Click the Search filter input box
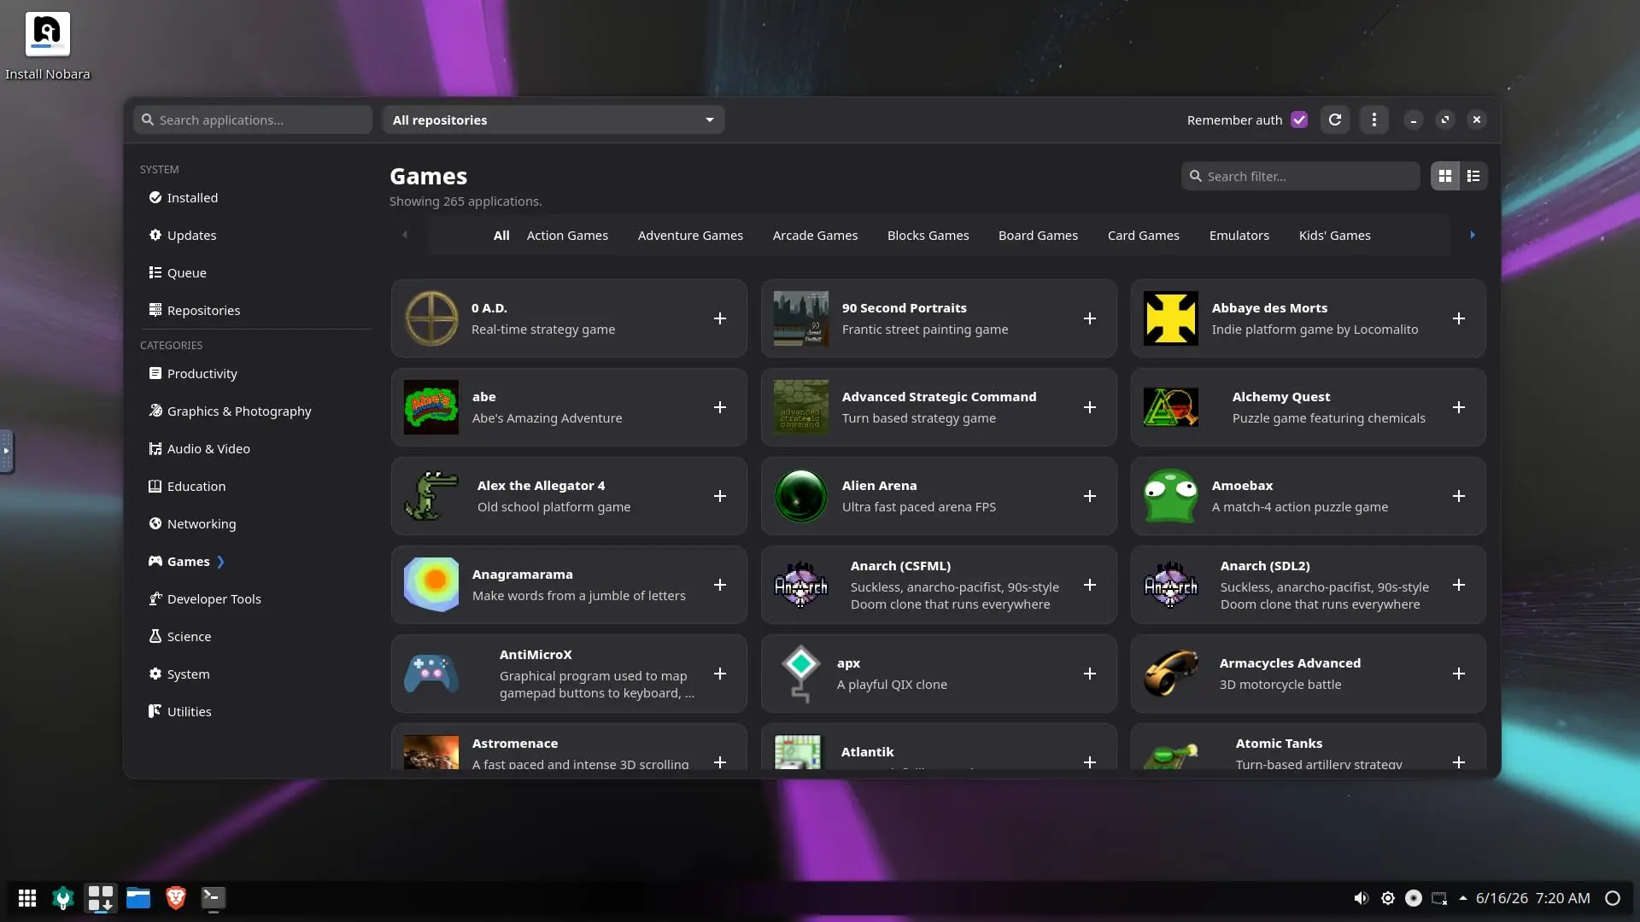This screenshot has width=1640, height=922. (x=1301, y=176)
